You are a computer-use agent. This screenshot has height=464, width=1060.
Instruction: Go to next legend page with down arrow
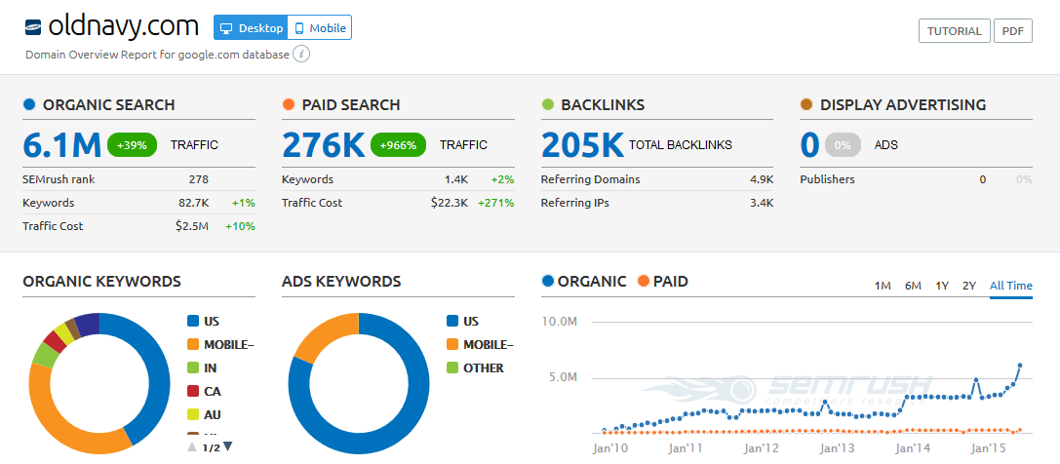[228, 445]
